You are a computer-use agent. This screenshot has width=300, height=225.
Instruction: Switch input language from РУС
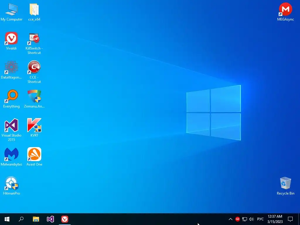tap(260, 219)
